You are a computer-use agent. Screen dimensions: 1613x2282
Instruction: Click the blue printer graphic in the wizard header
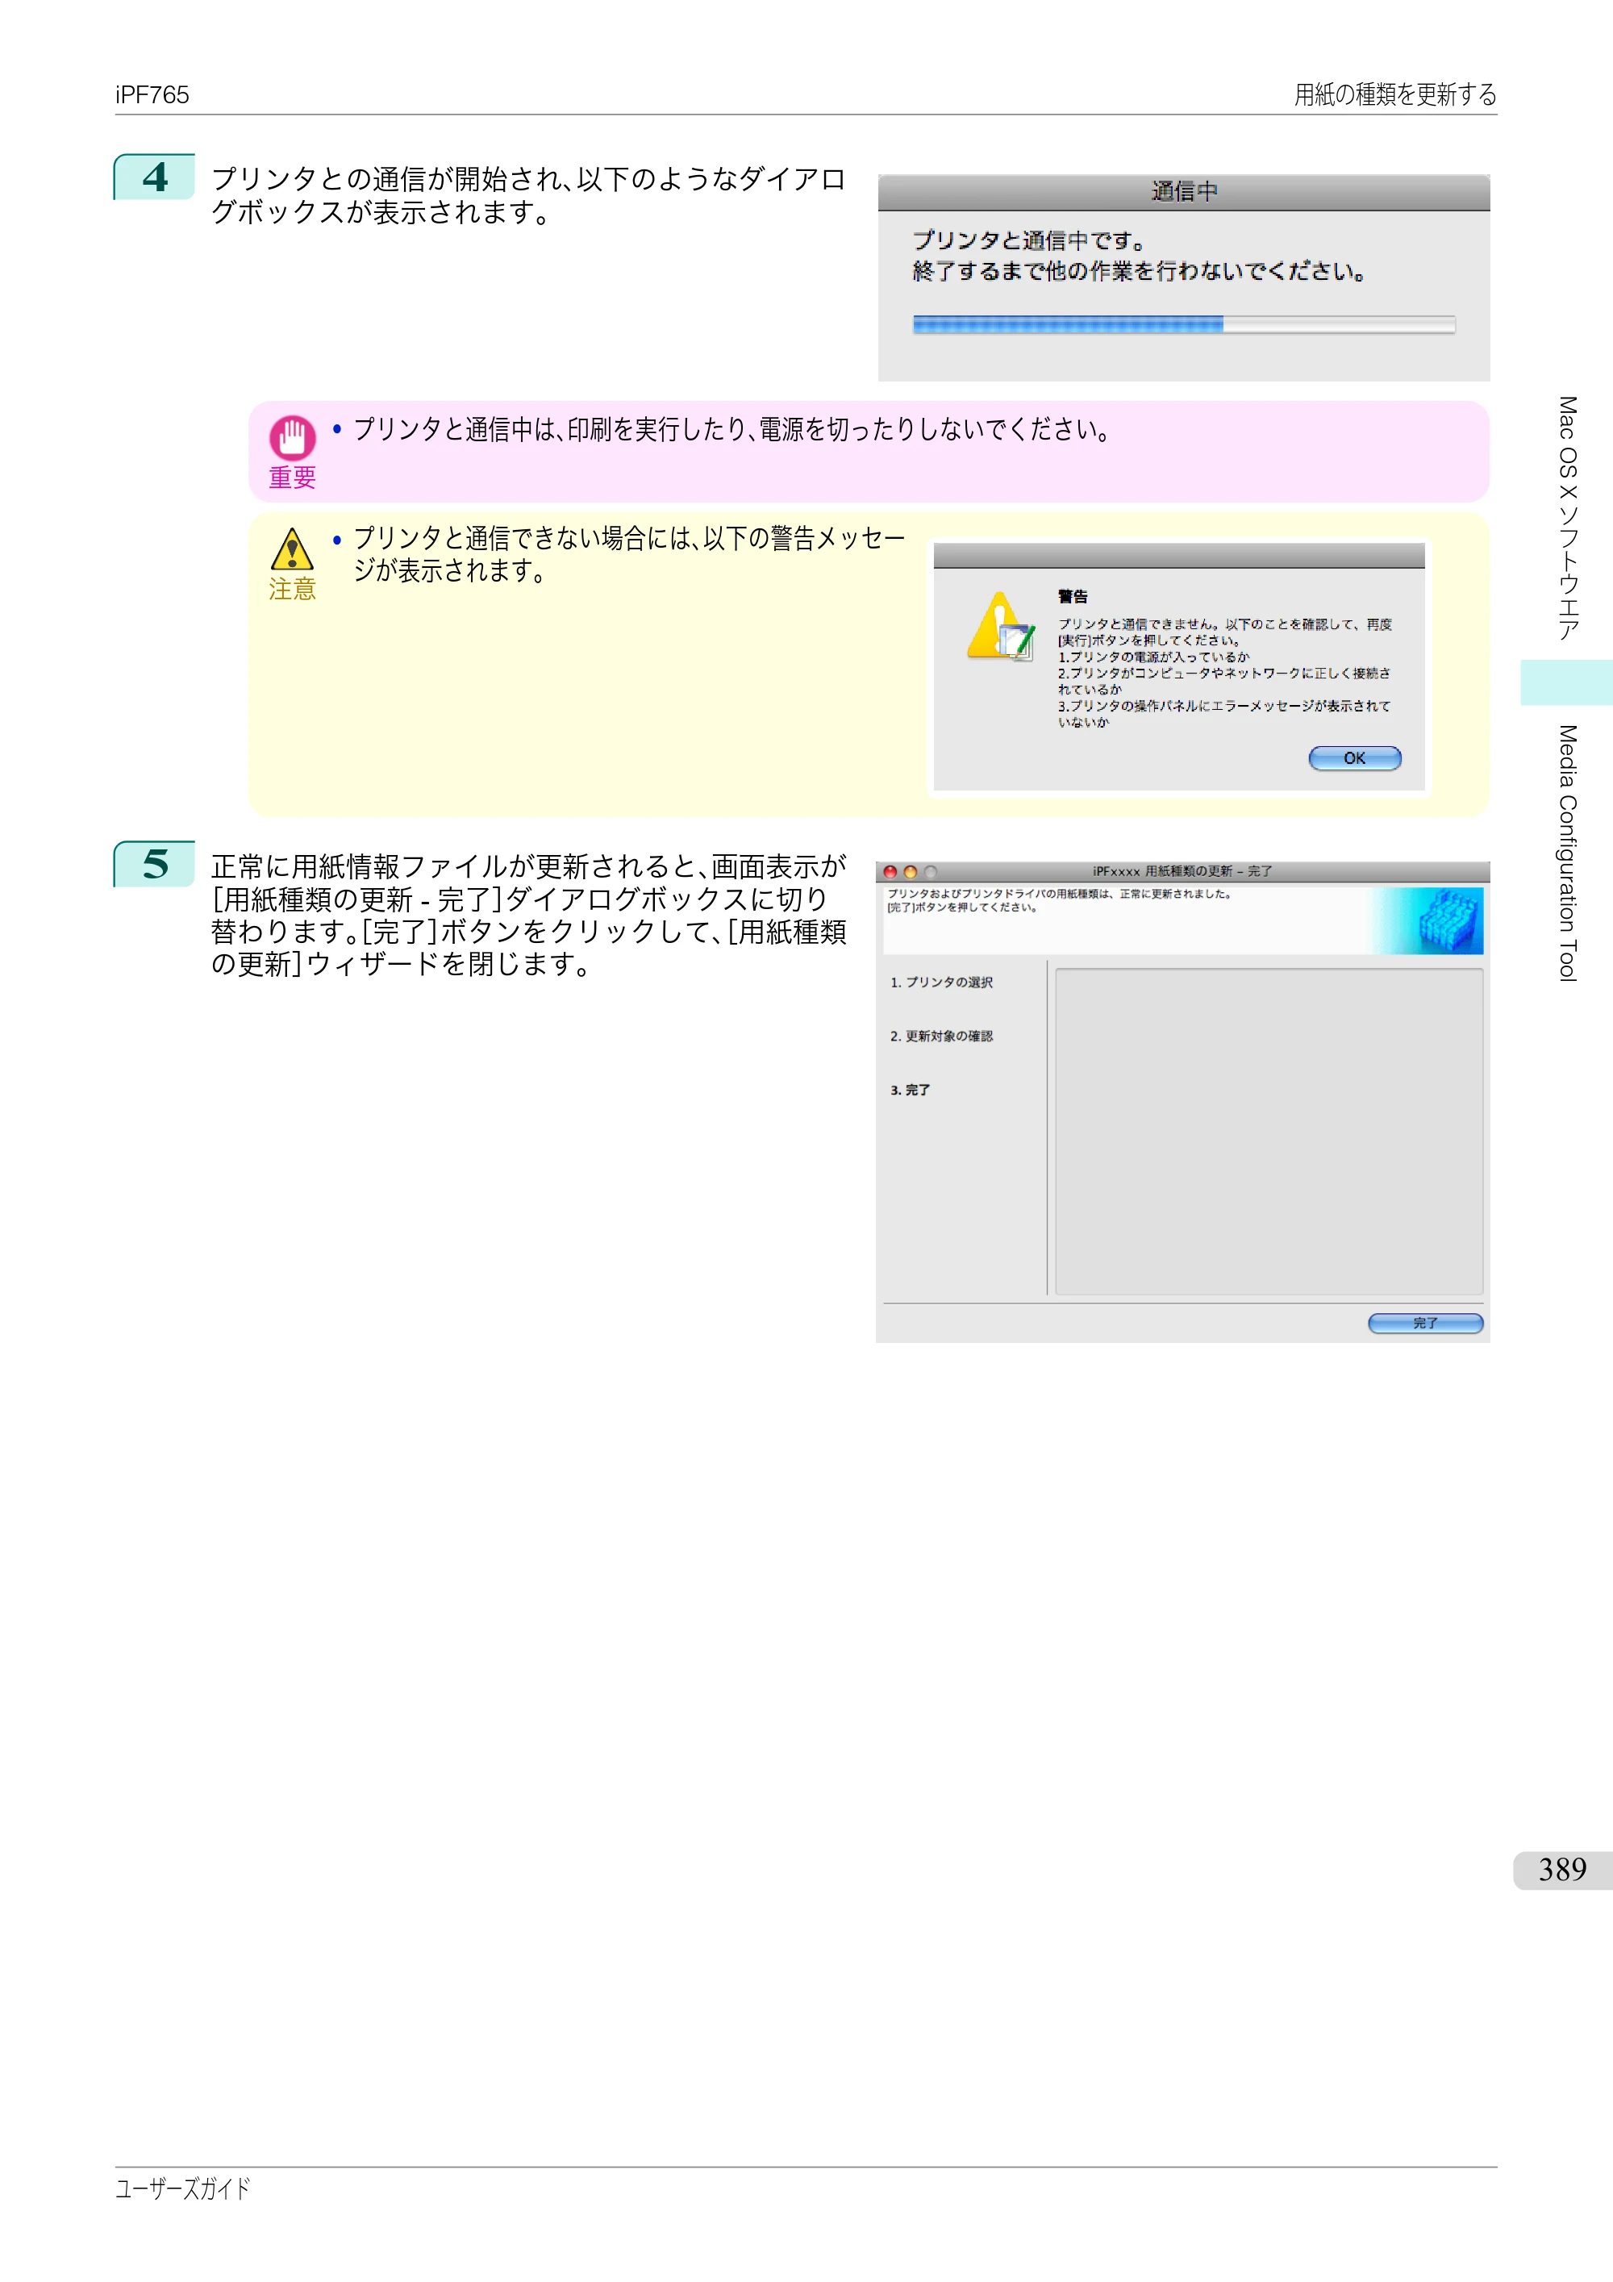(1449, 920)
